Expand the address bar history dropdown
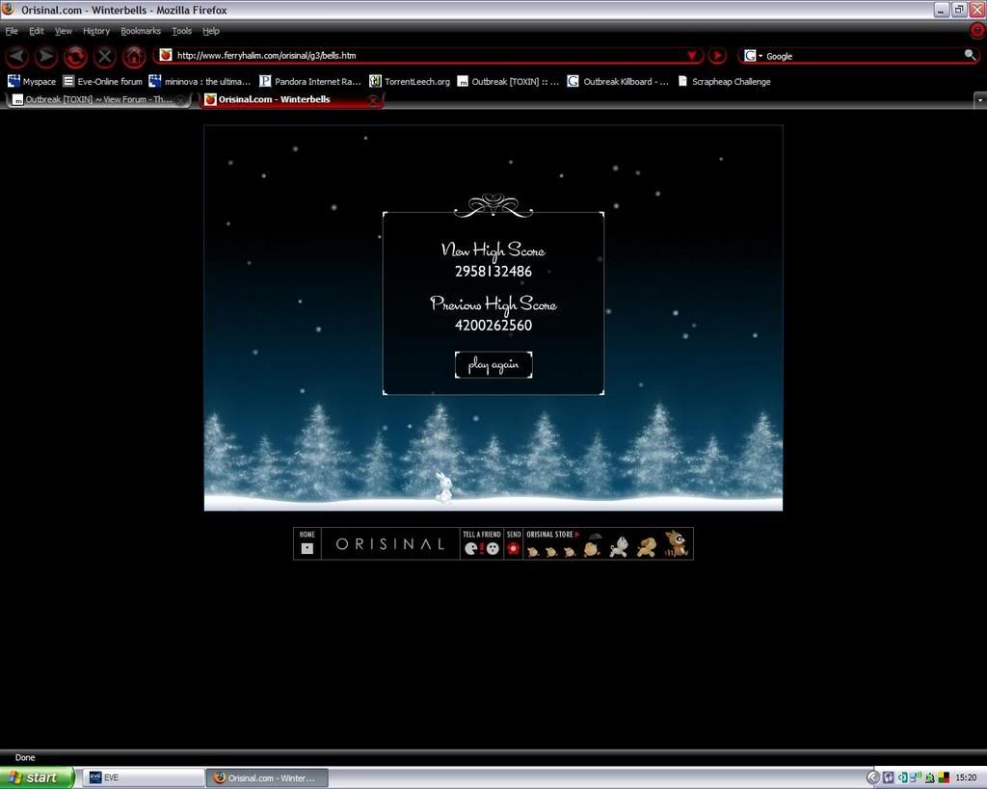Viewport: 987px width, 789px height. [x=691, y=56]
